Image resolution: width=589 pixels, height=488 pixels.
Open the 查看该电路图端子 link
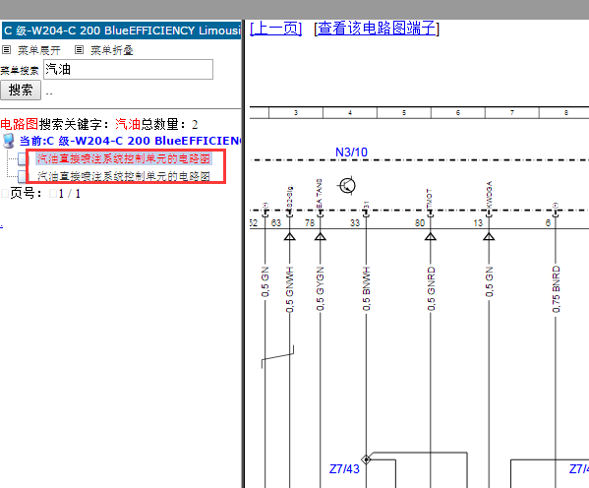coord(377,29)
